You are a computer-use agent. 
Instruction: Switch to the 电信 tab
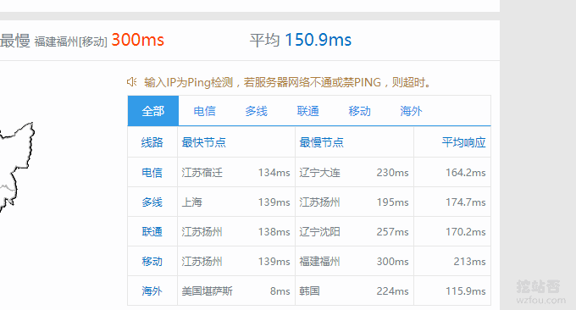[205, 111]
